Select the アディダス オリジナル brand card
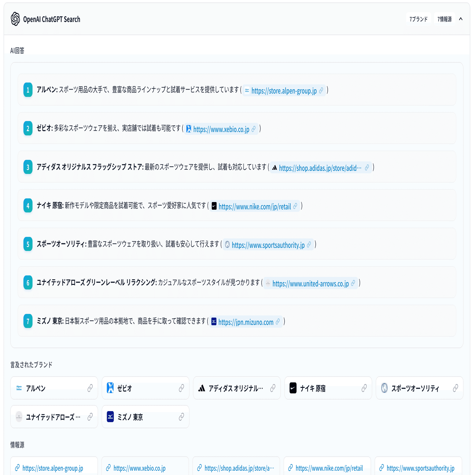The width and height of the screenshot is (475, 475). pos(237,388)
